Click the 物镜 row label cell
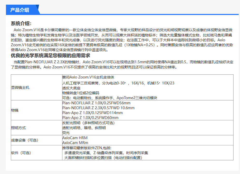 (37, 110)
